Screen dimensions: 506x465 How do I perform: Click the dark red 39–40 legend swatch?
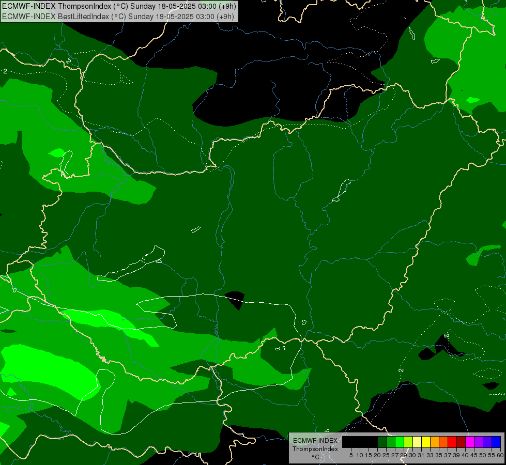[x=461, y=442]
